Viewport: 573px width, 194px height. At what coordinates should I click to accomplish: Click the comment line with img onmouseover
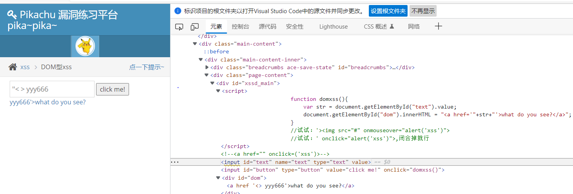[370, 131]
